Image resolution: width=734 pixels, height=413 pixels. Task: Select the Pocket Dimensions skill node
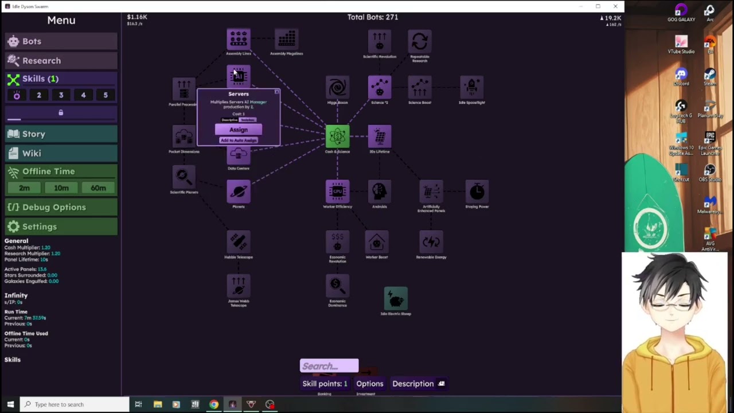click(183, 137)
